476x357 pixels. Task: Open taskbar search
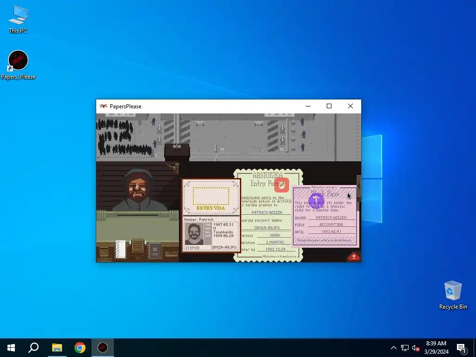(x=33, y=348)
